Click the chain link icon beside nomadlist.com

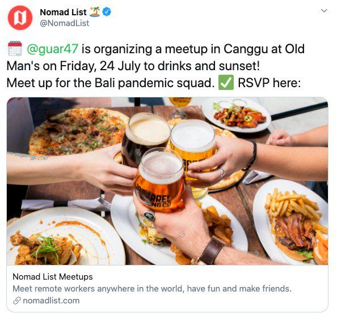[17, 301]
